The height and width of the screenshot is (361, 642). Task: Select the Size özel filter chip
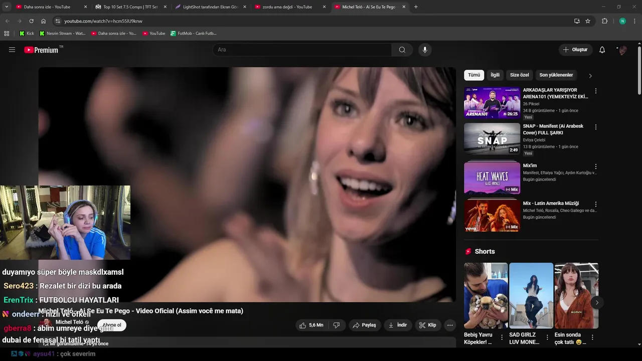520,75
